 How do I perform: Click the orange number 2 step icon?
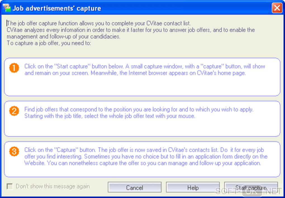[14, 111]
